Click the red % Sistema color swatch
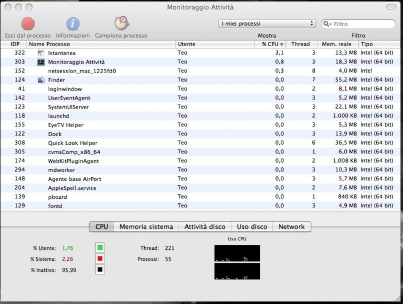 click(100, 259)
